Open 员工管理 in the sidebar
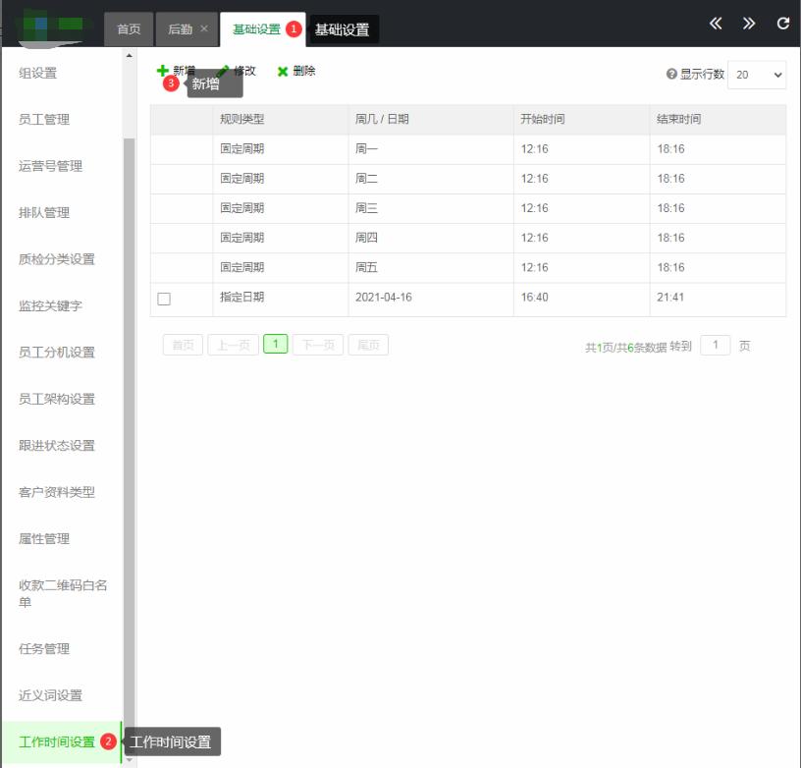This screenshot has width=801, height=768. [x=44, y=120]
